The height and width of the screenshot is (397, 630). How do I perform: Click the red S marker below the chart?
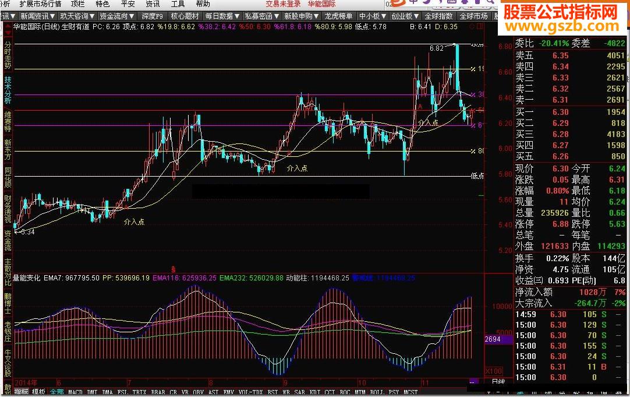coord(173,270)
